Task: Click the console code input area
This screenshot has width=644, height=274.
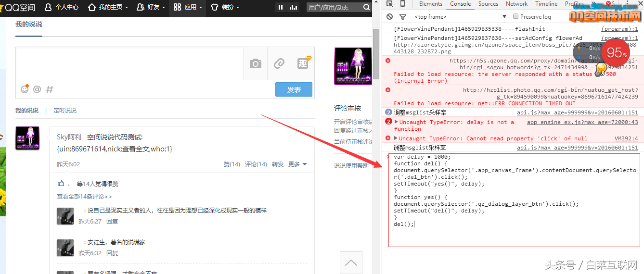Action: (515, 200)
